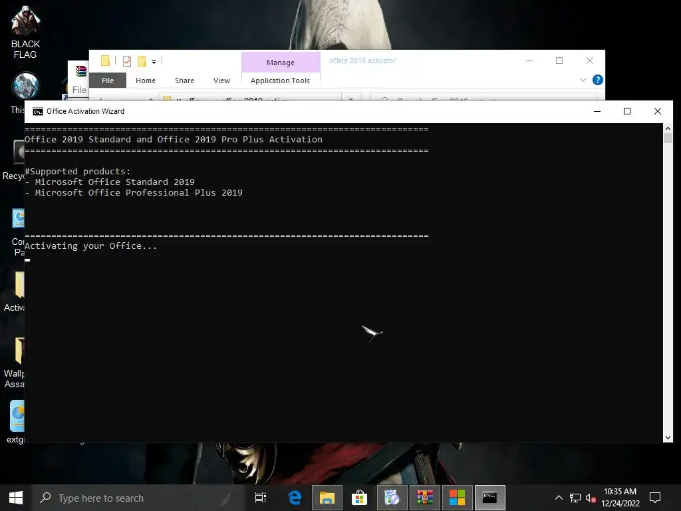Image resolution: width=681 pixels, height=511 pixels.
Task: Click the Manage contextual tab in Explorer
Action: [x=281, y=63]
